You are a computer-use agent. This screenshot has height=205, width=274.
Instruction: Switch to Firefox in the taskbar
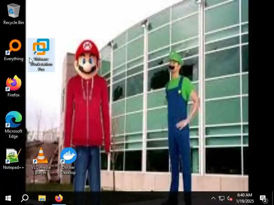click(59, 198)
